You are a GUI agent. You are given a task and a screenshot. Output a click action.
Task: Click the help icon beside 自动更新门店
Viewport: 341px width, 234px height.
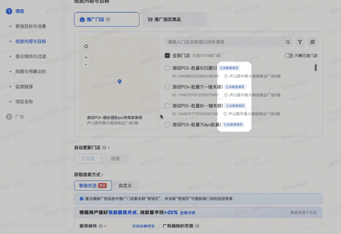tap(104, 148)
